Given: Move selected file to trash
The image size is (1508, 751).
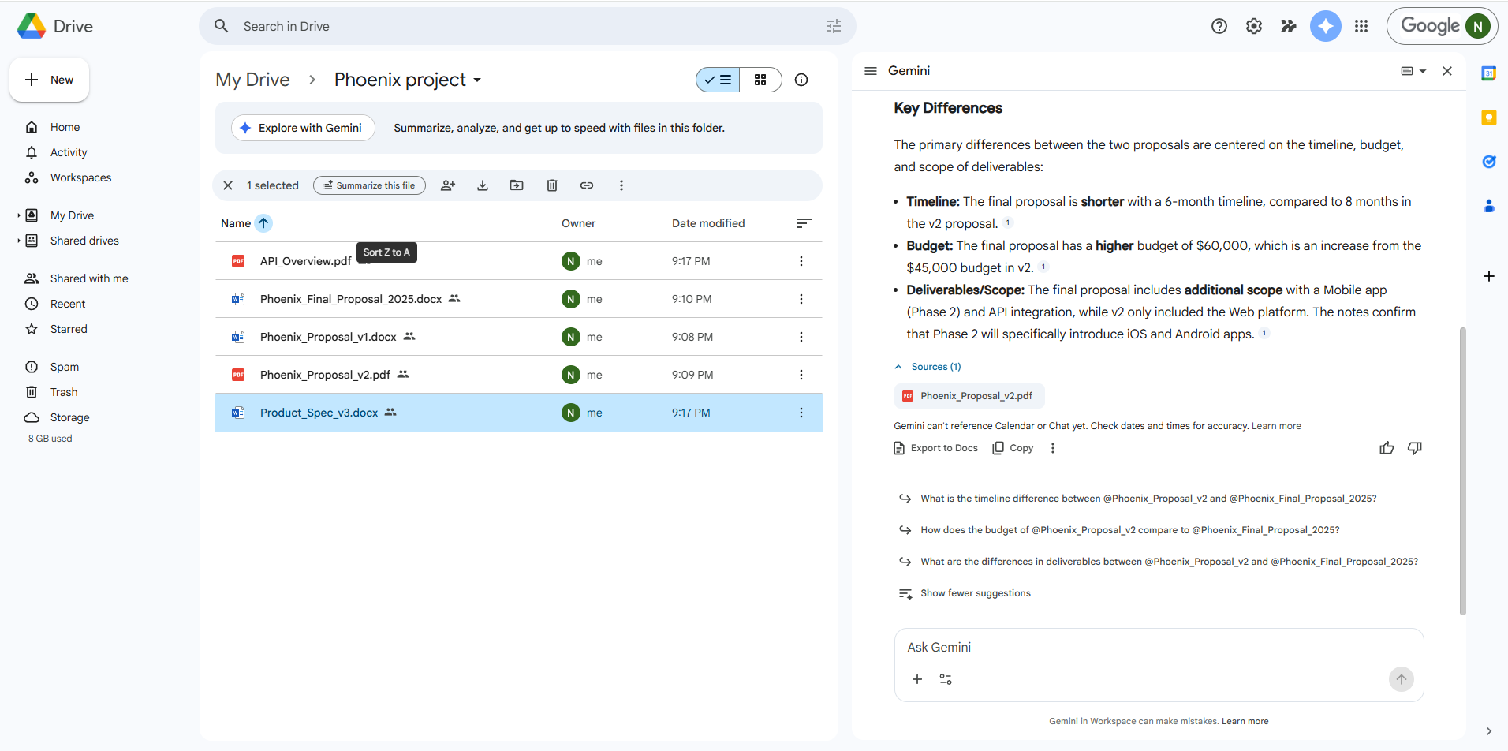Looking at the screenshot, I should pos(552,185).
